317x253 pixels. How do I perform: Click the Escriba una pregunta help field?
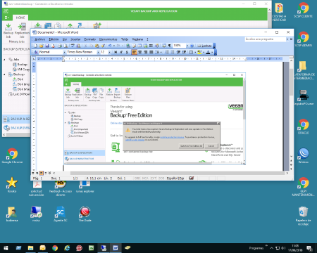pyautogui.click(x=266, y=39)
